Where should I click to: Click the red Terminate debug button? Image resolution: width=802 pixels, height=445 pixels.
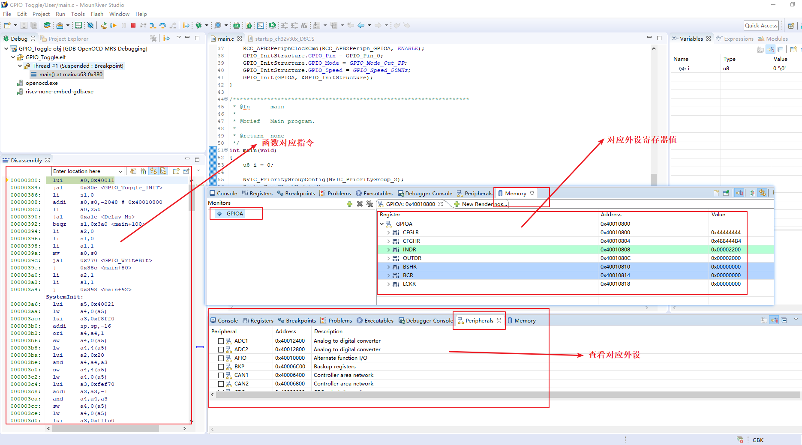click(133, 25)
